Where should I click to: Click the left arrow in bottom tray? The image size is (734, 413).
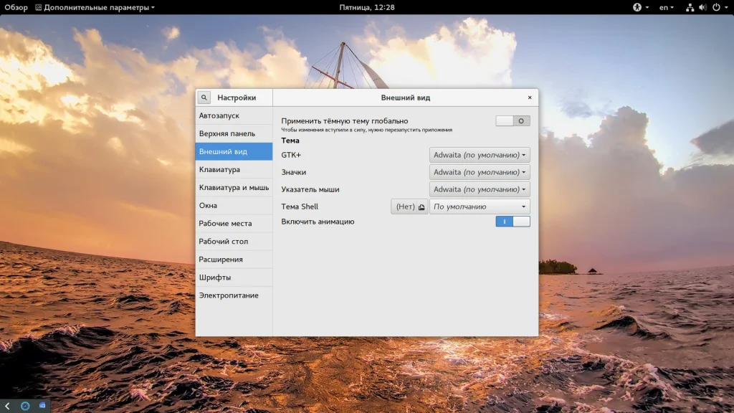(8, 406)
